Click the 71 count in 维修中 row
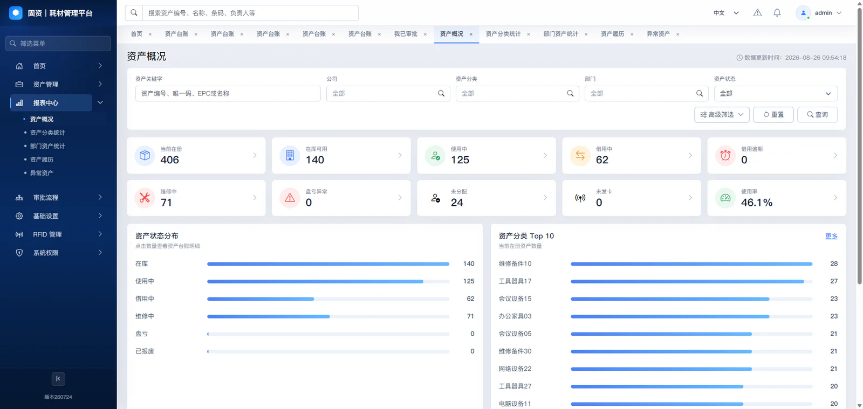The height and width of the screenshot is (409, 863). 470,316
